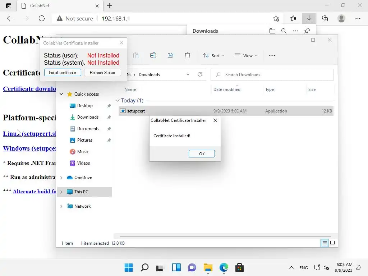Screen dimensions: 368x276
Task: Open the Linux (setupcert.sh) link
Action: click(29, 134)
